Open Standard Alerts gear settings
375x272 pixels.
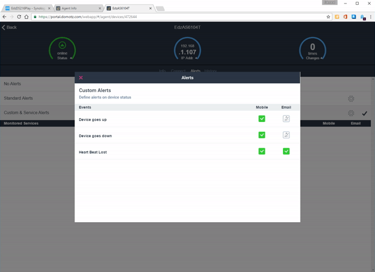[351, 98]
